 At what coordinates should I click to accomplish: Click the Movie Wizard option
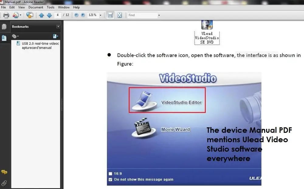(x=175, y=129)
